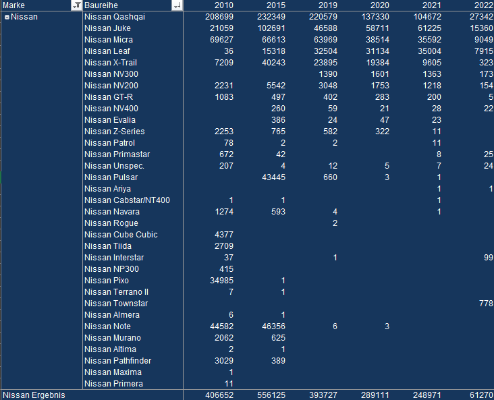Select the Nissan NV400 row label

(111, 109)
